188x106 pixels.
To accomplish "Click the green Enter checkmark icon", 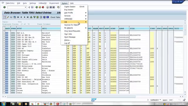I will 5,7.
